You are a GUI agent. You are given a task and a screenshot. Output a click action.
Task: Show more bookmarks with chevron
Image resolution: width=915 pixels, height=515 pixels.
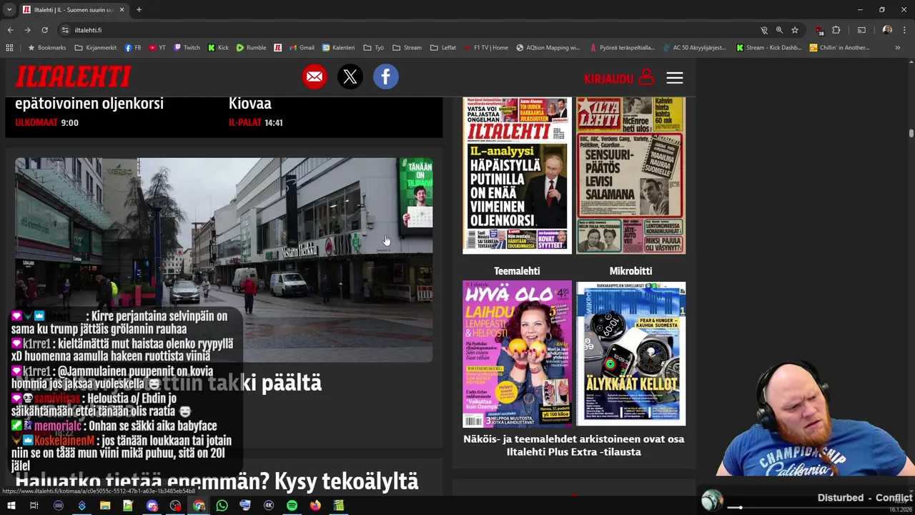tap(898, 48)
